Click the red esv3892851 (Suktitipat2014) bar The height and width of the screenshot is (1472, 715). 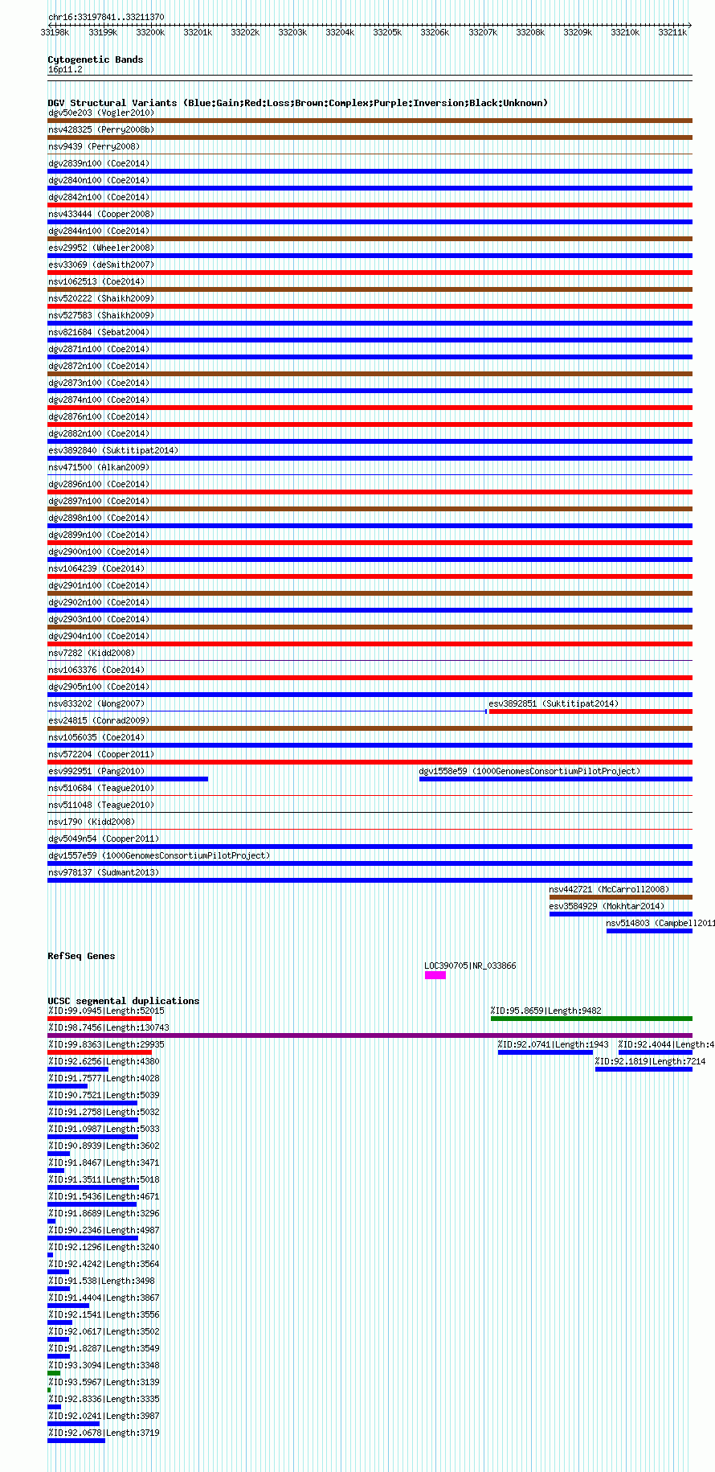(590, 711)
